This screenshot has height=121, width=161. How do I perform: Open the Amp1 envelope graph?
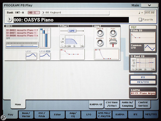pyautogui.click(x=106, y=54)
